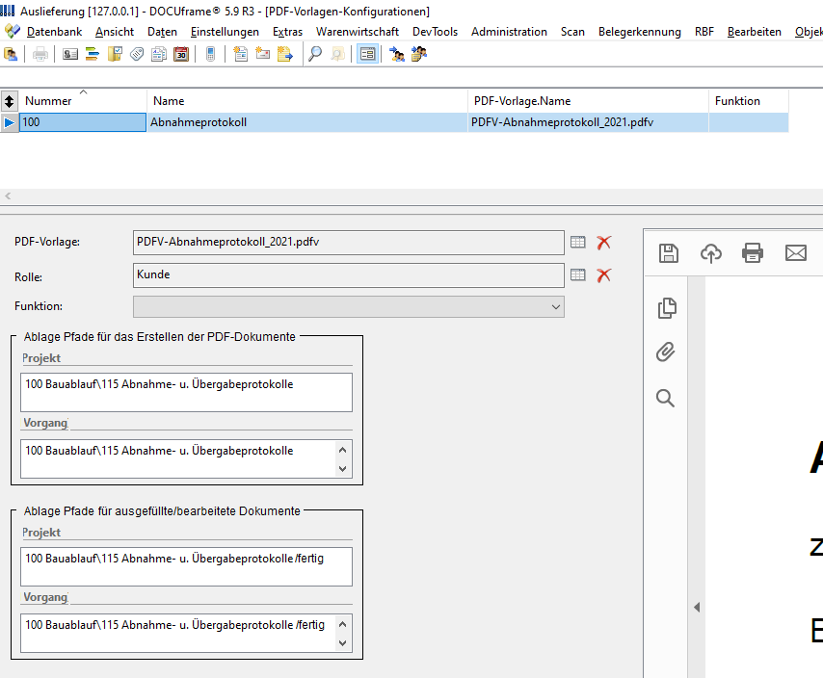The width and height of the screenshot is (823, 678).
Task: Clear PDF-Vorlage with its red X
Action: point(604,243)
